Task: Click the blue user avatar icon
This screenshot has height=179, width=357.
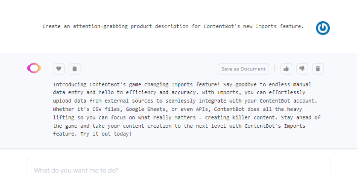Action: pyautogui.click(x=323, y=28)
